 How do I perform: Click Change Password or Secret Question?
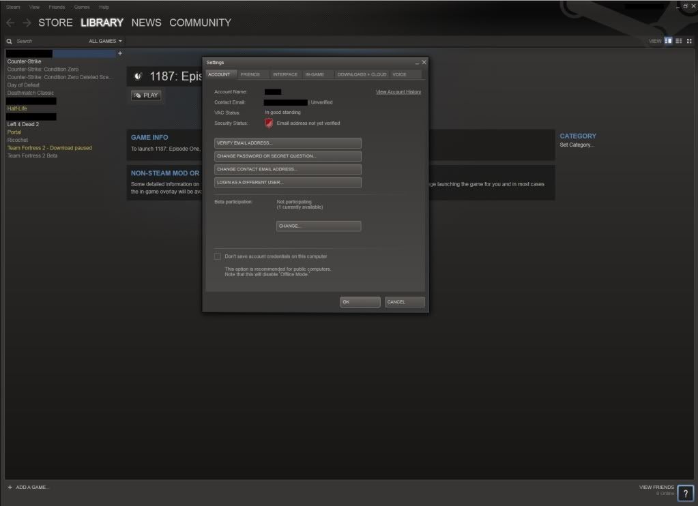287,156
